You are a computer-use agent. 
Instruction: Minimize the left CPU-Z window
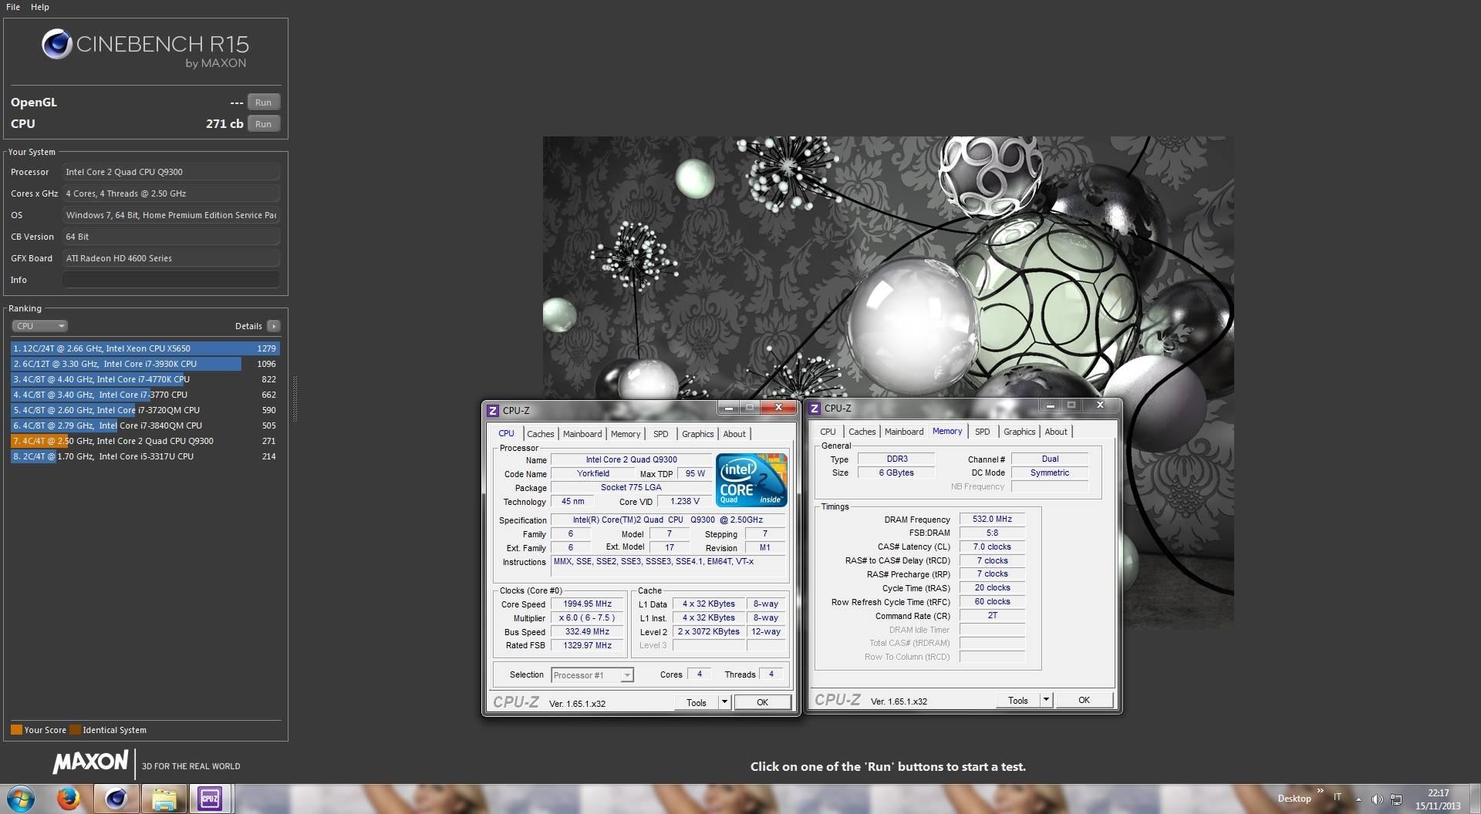point(728,407)
